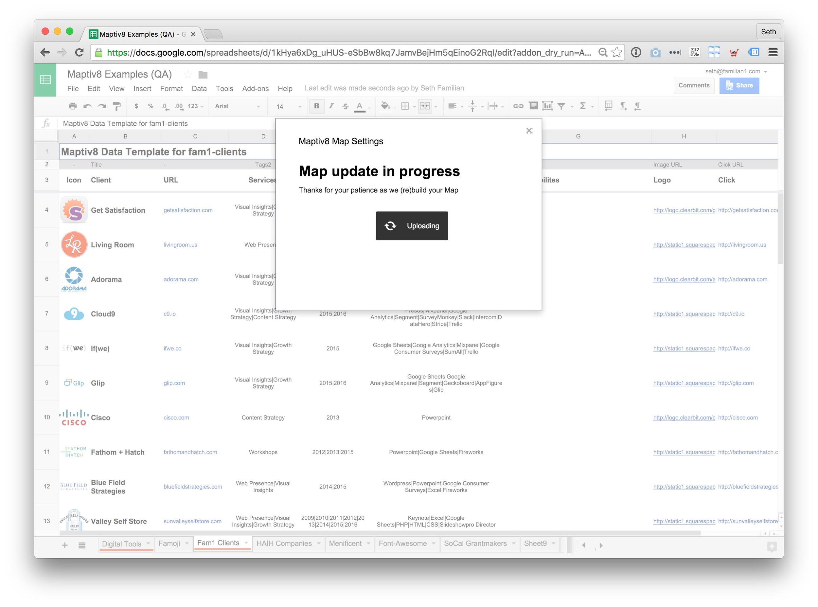Show the all sheets list
818x607 pixels.
[x=82, y=545]
